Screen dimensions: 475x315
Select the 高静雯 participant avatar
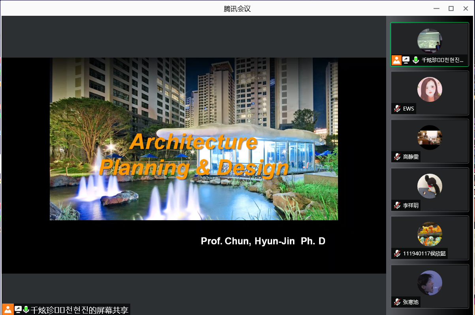coord(430,137)
